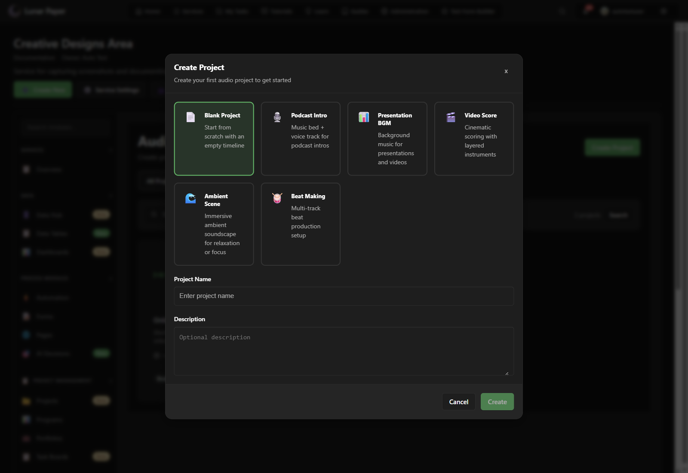Click the "Start from scratch" description text
688x473 pixels.
[224, 136]
